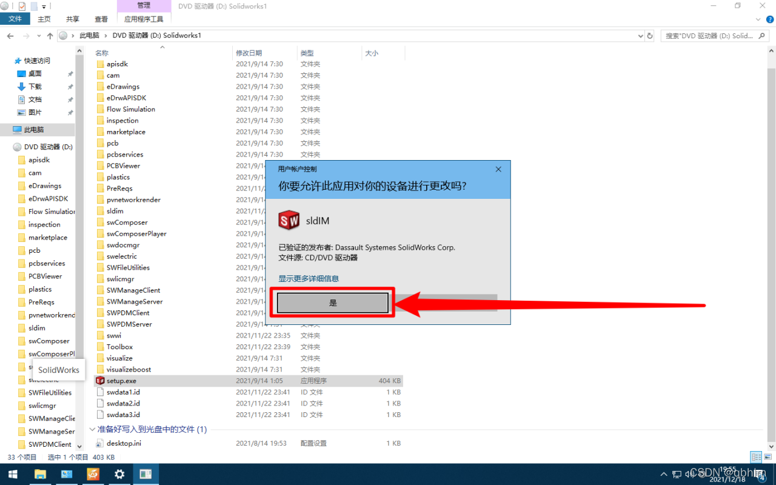
Task: Select SWPDMClient folder in sidebar
Action: (50, 444)
